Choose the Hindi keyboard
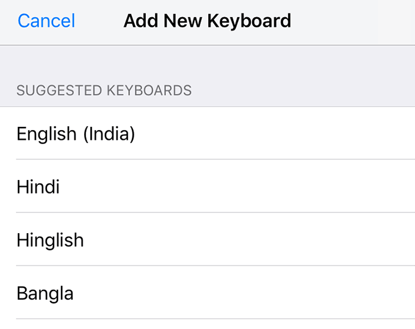 click(x=38, y=187)
